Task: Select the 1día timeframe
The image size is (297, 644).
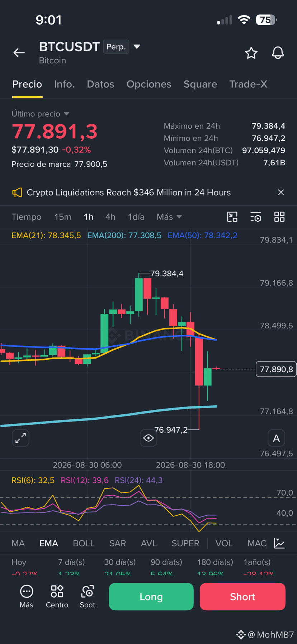Action: point(136,217)
